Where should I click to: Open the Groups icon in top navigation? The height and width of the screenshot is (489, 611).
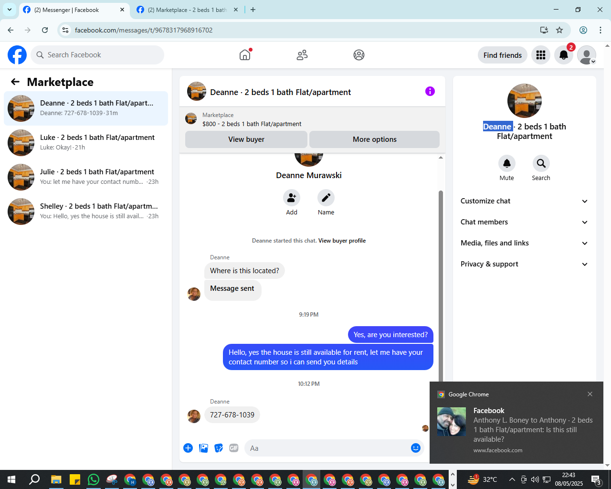pyautogui.click(x=359, y=55)
